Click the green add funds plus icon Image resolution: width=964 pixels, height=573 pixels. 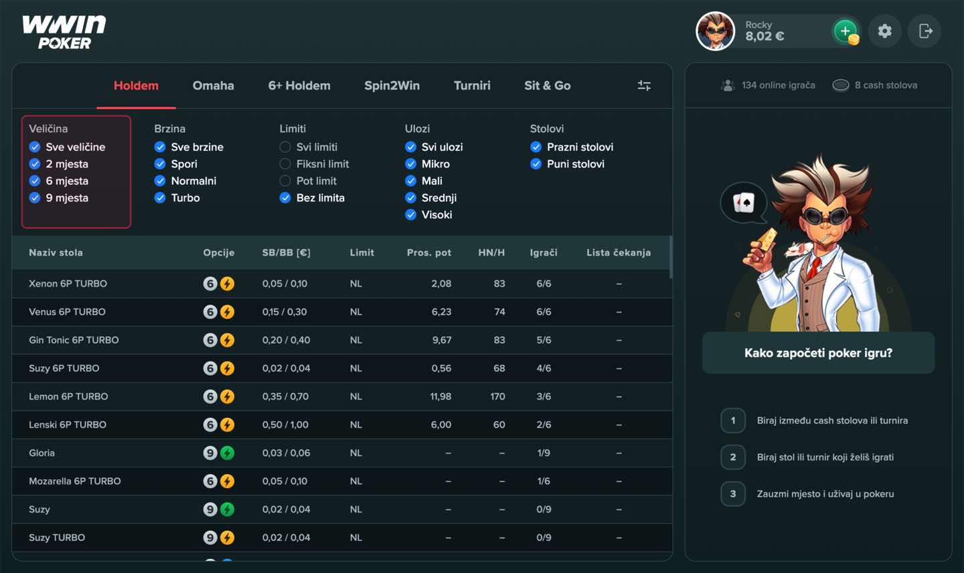pyautogui.click(x=846, y=31)
